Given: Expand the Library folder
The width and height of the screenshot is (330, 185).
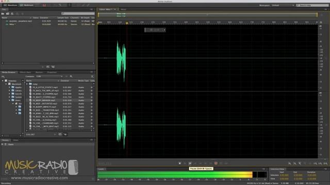Looking at the screenshot, I should click(x=9, y=90).
